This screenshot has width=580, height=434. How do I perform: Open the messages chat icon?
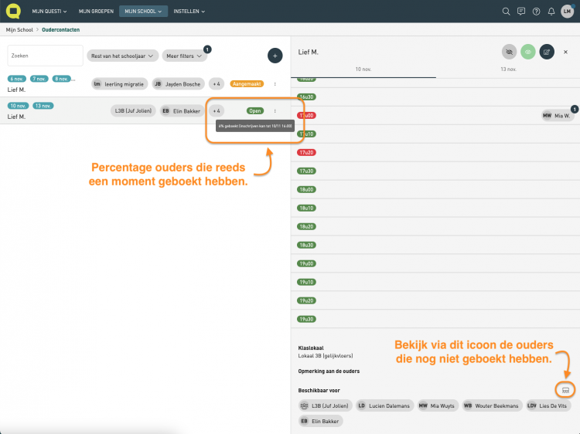coord(521,12)
